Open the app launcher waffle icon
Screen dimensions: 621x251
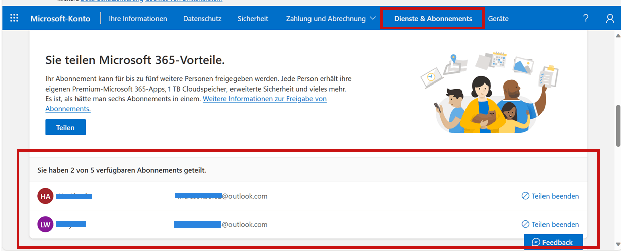(x=14, y=18)
